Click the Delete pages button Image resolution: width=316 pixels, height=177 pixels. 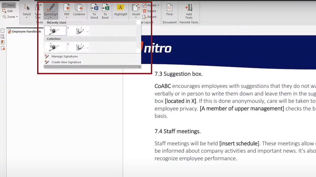click(x=150, y=11)
